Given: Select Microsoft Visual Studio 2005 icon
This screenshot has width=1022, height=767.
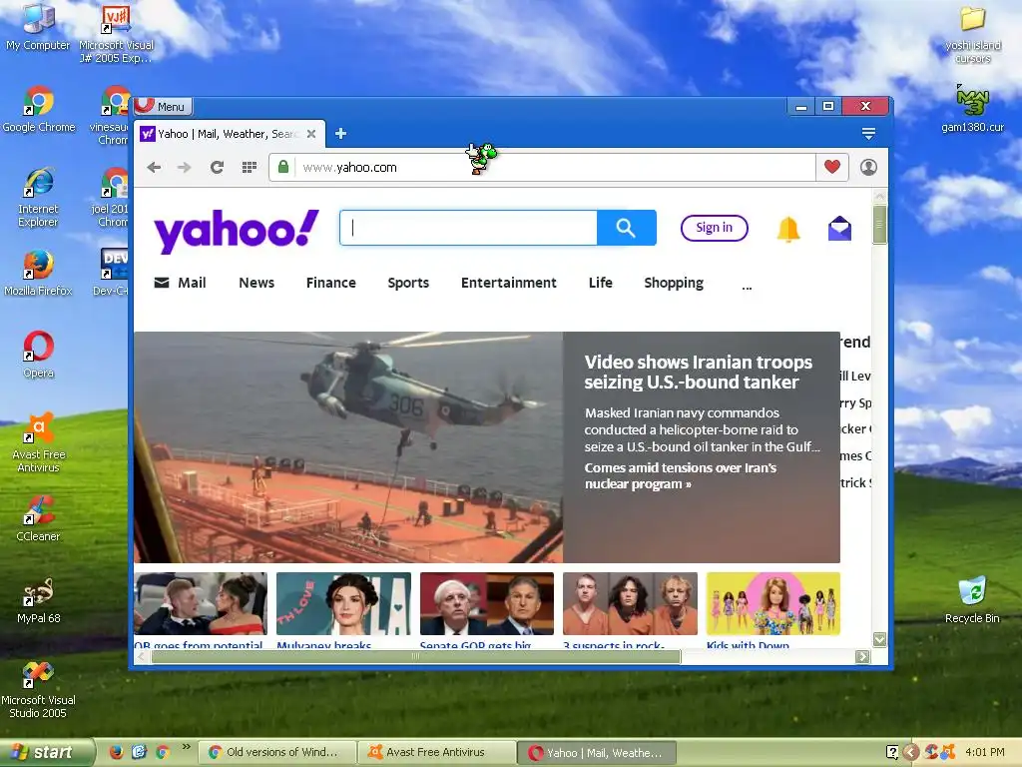Looking at the screenshot, I should (x=38, y=689).
